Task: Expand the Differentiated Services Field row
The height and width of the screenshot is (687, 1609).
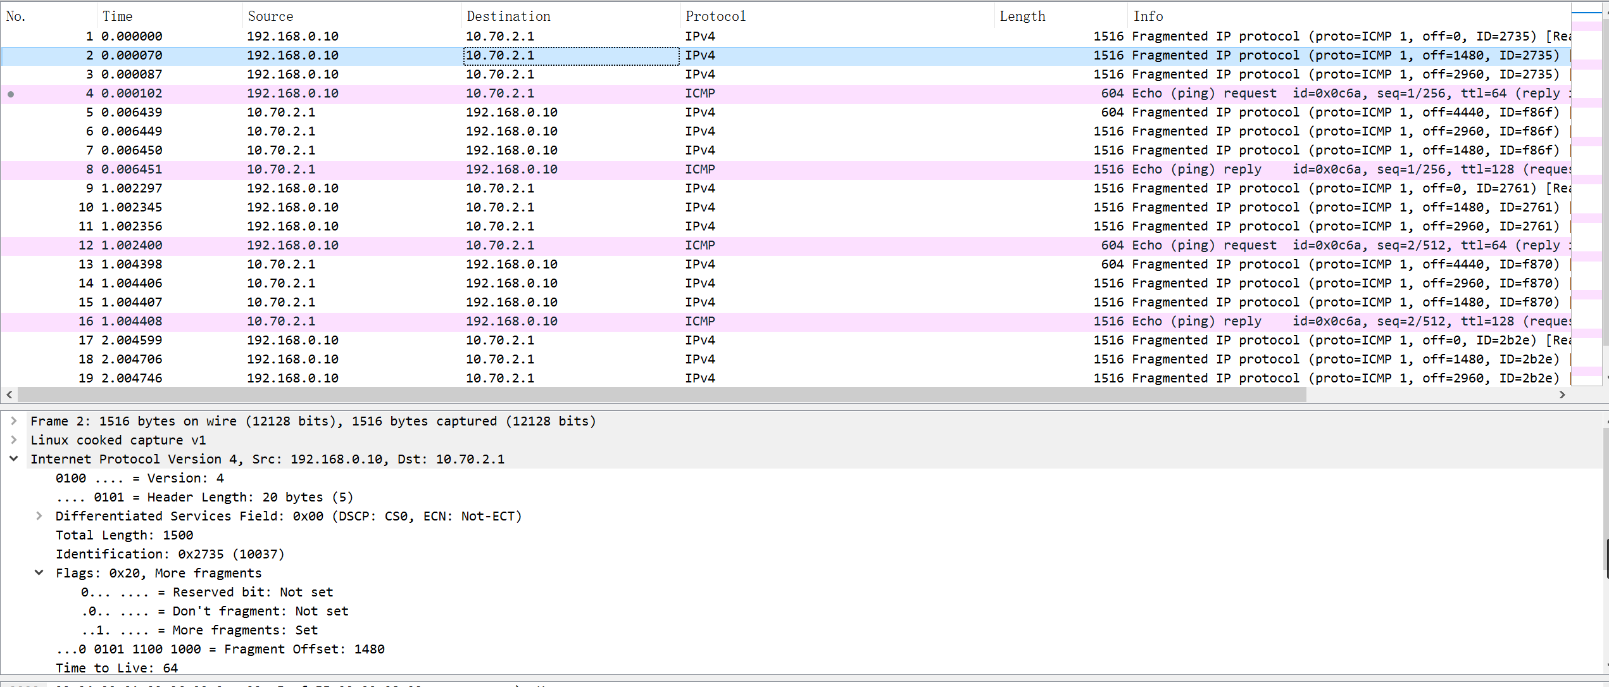Action: (39, 516)
